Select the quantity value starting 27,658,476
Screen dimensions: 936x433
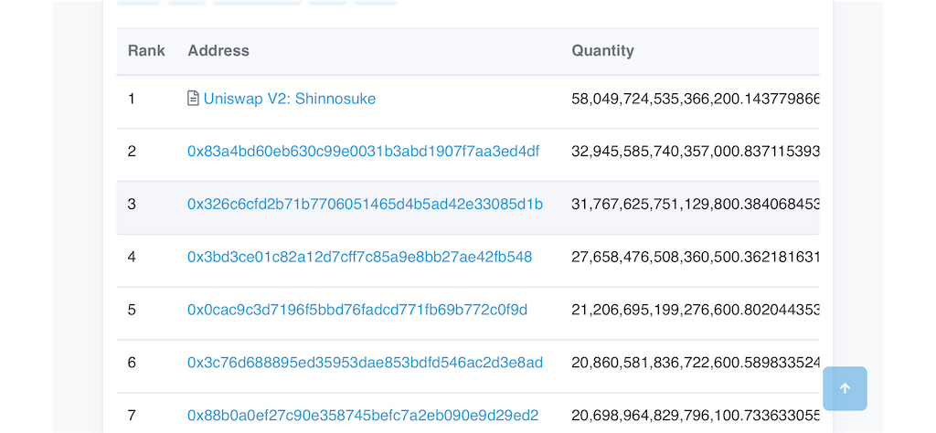696,257
